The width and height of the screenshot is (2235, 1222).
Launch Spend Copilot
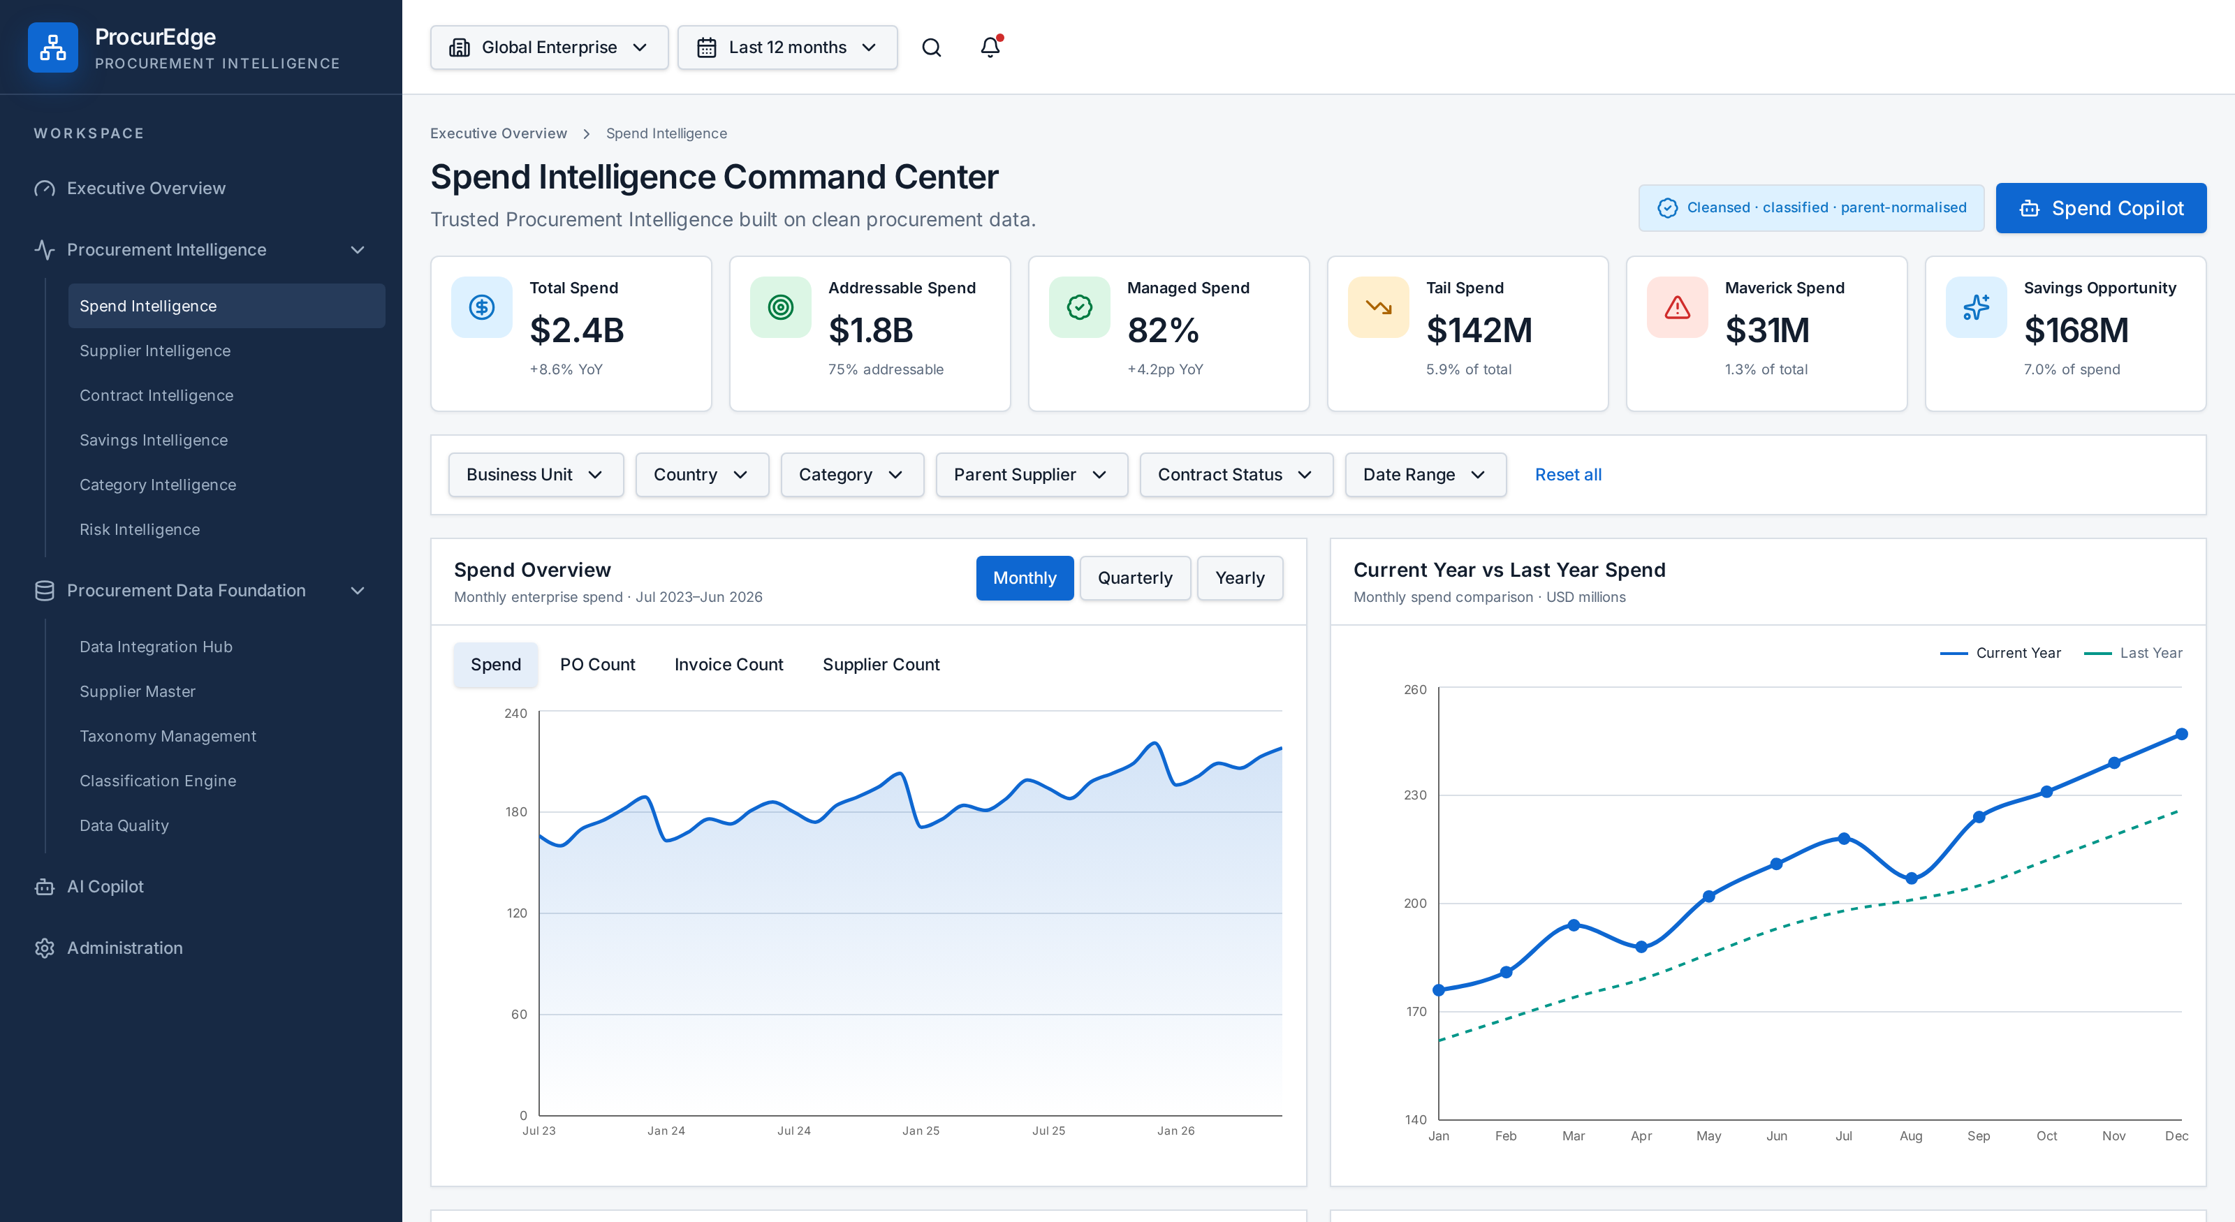2100,208
